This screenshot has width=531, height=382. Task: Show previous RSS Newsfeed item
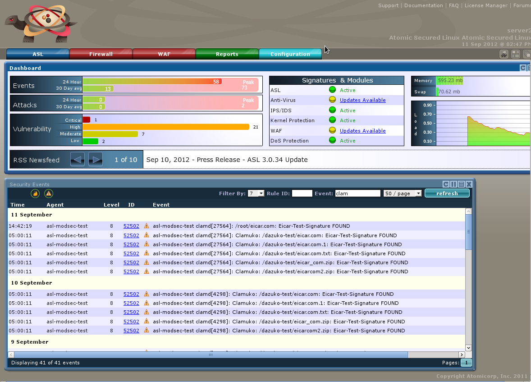click(x=78, y=159)
